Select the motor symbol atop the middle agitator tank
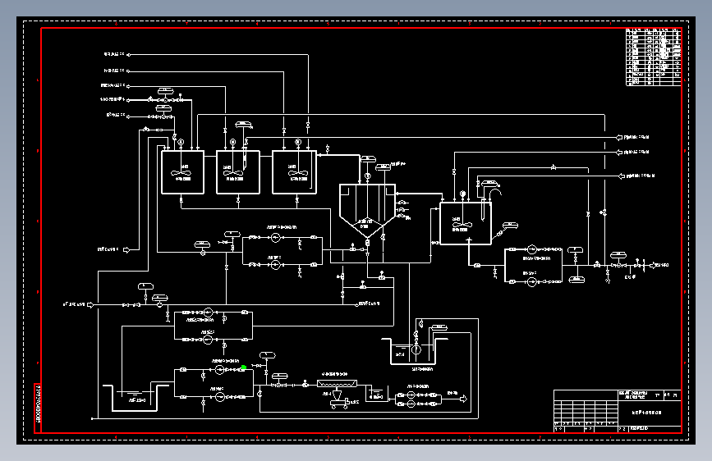Image resolution: width=712 pixels, height=461 pixels. tap(233, 142)
